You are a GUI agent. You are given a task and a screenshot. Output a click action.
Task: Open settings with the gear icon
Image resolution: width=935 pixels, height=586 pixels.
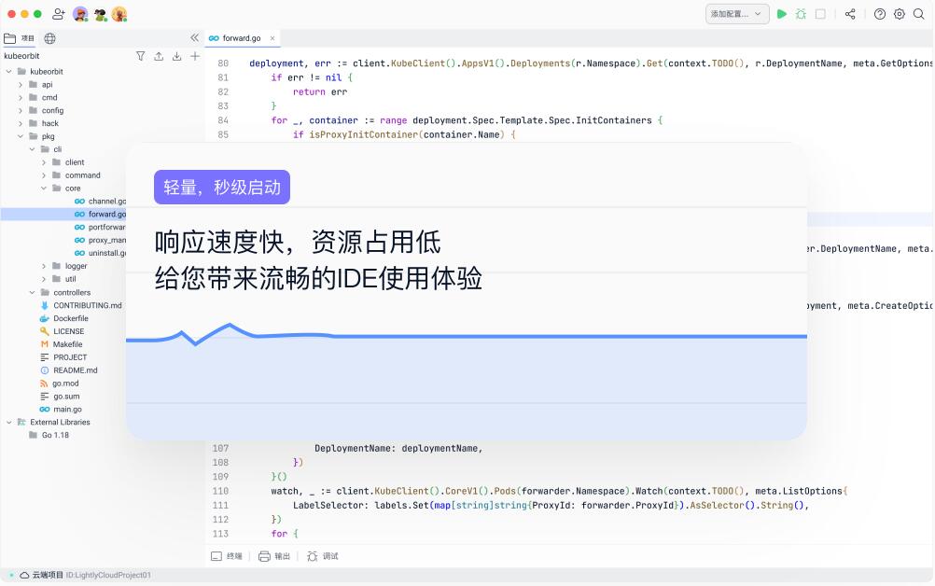[x=900, y=14]
